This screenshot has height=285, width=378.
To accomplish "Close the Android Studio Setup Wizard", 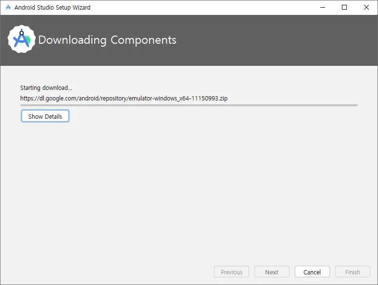I will click(x=366, y=7).
